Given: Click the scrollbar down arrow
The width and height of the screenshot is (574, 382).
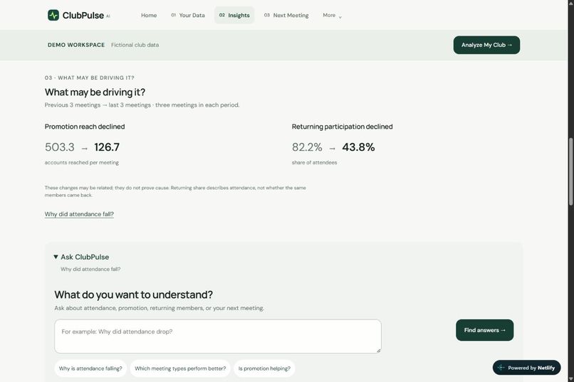Looking at the screenshot, I should [x=570, y=378].
